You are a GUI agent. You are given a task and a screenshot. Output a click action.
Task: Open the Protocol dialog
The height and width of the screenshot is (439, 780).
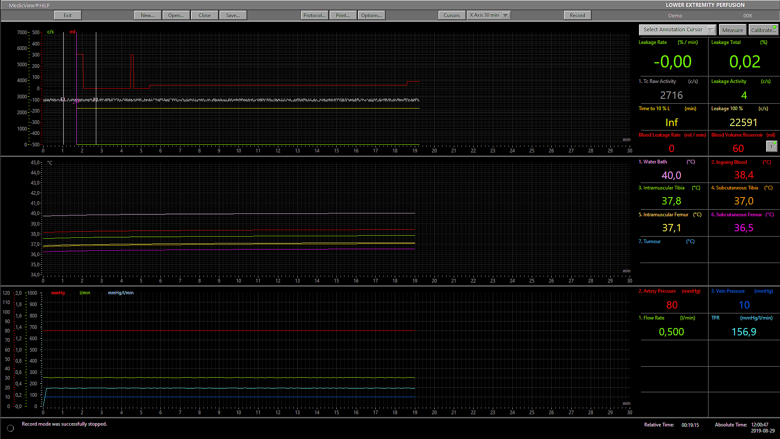click(x=314, y=15)
